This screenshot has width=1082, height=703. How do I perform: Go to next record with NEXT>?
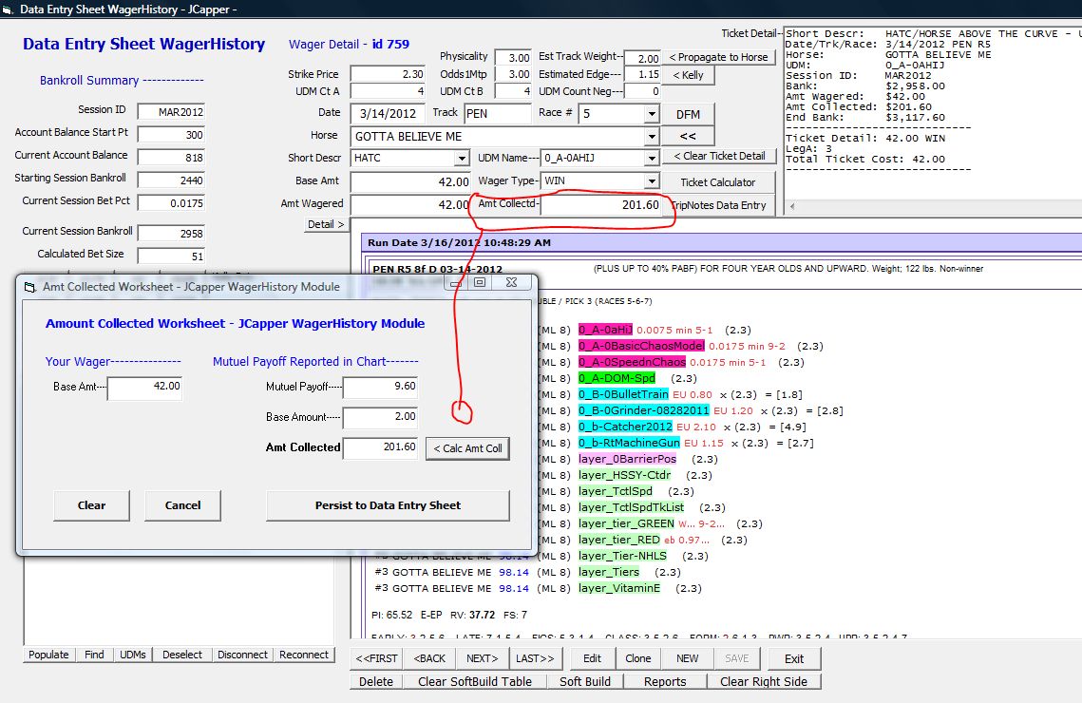pyautogui.click(x=483, y=659)
